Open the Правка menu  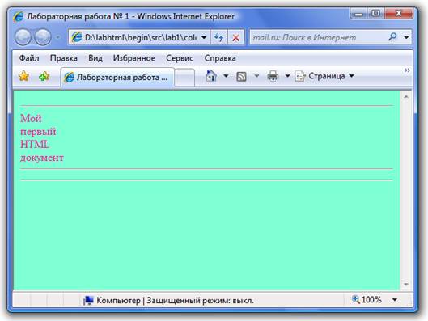[64, 58]
